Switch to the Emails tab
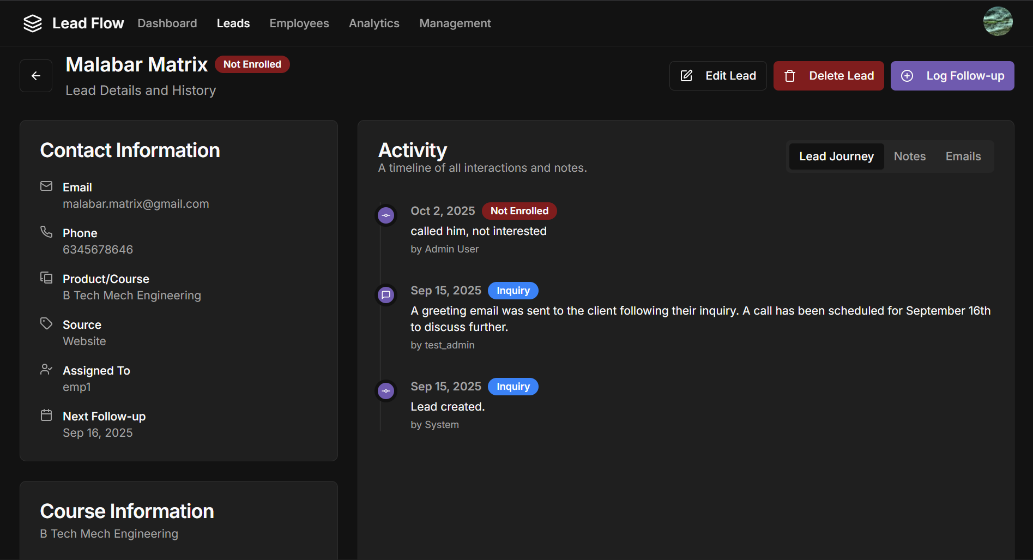This screenshot has width=1033, height=560. 963,156
